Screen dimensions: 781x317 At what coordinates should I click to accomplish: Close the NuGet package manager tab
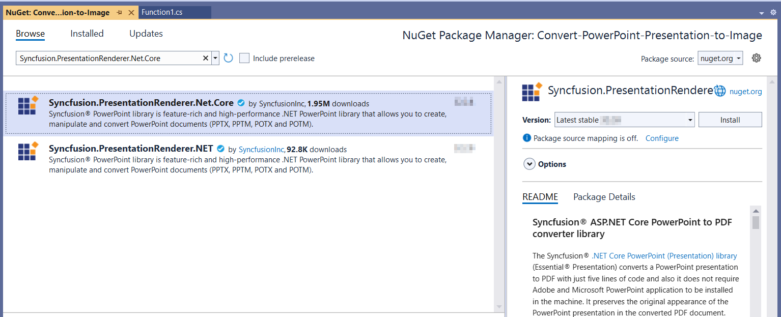click(x=131, y=12)
